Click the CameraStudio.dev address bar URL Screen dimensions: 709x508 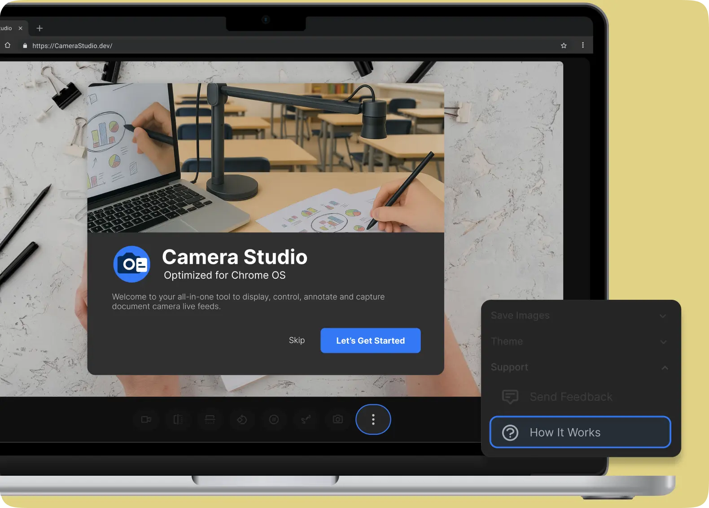click(72, 46)
